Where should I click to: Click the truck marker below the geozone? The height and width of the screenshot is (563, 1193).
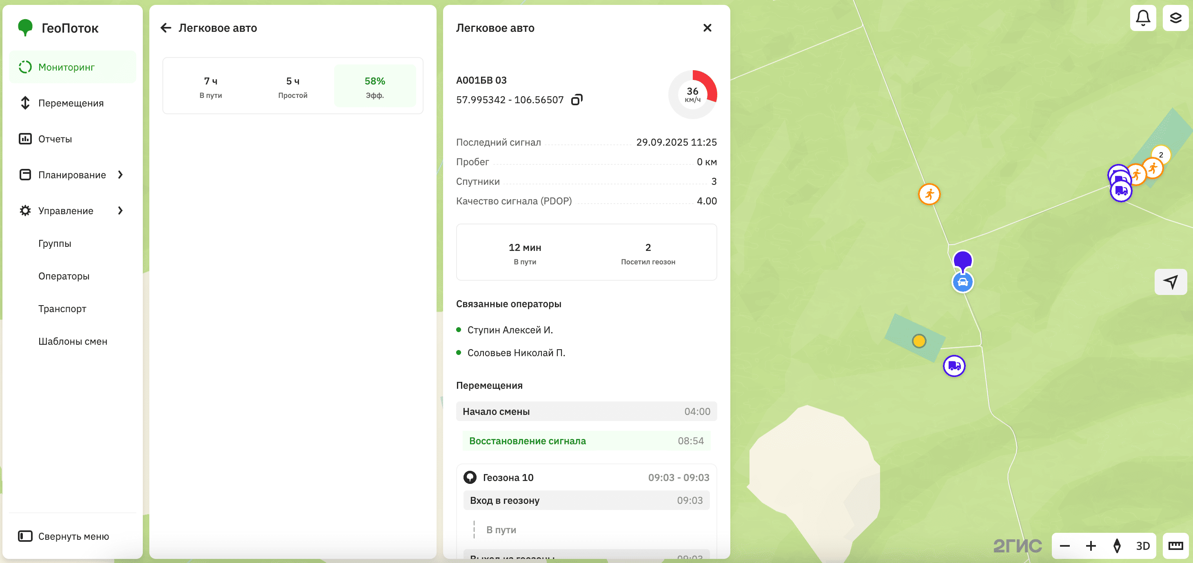(x=954, y=366)
